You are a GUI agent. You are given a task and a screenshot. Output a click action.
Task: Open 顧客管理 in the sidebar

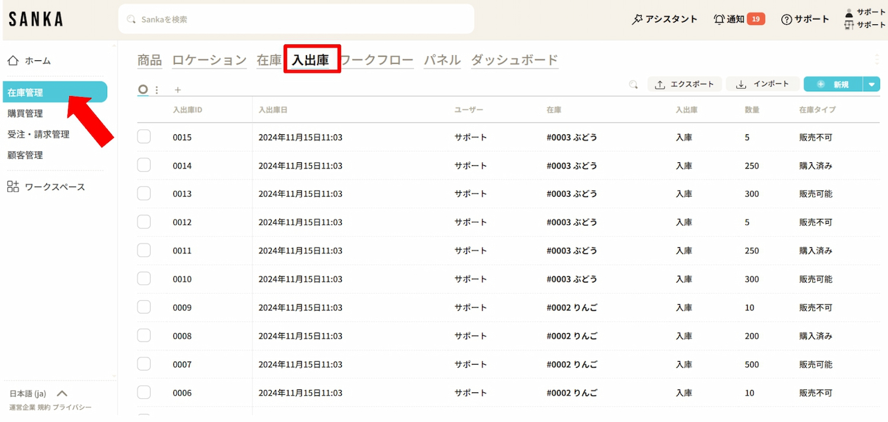coord(25,155)
